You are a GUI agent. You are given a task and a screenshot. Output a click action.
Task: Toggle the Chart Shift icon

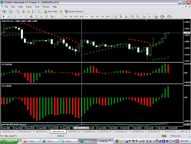(x=149, y=17)
